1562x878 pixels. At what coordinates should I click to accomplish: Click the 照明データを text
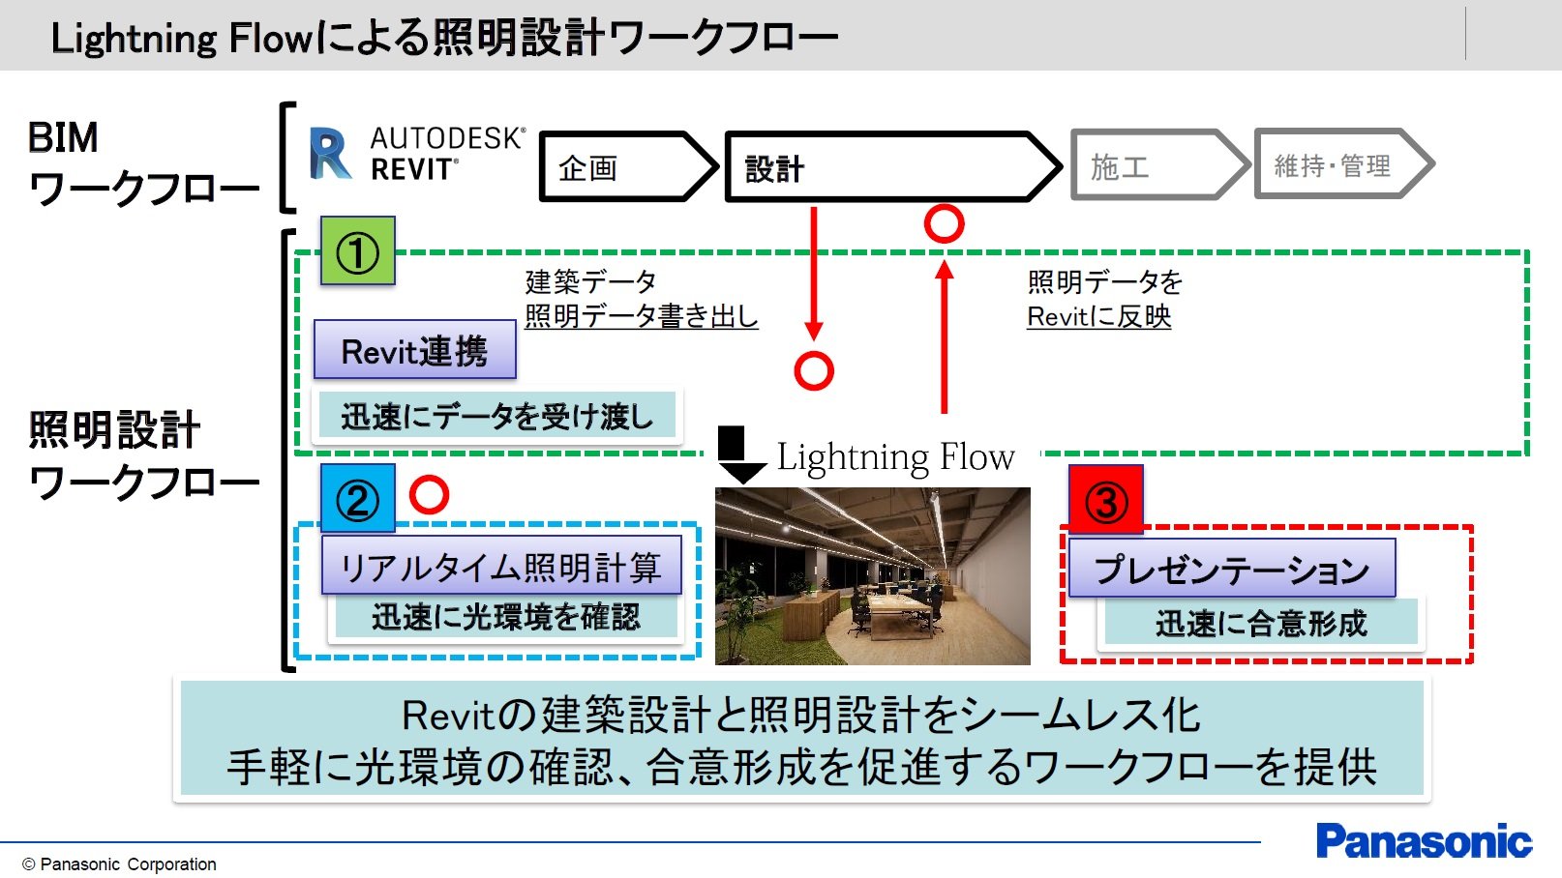click(x=1105, y=281)
